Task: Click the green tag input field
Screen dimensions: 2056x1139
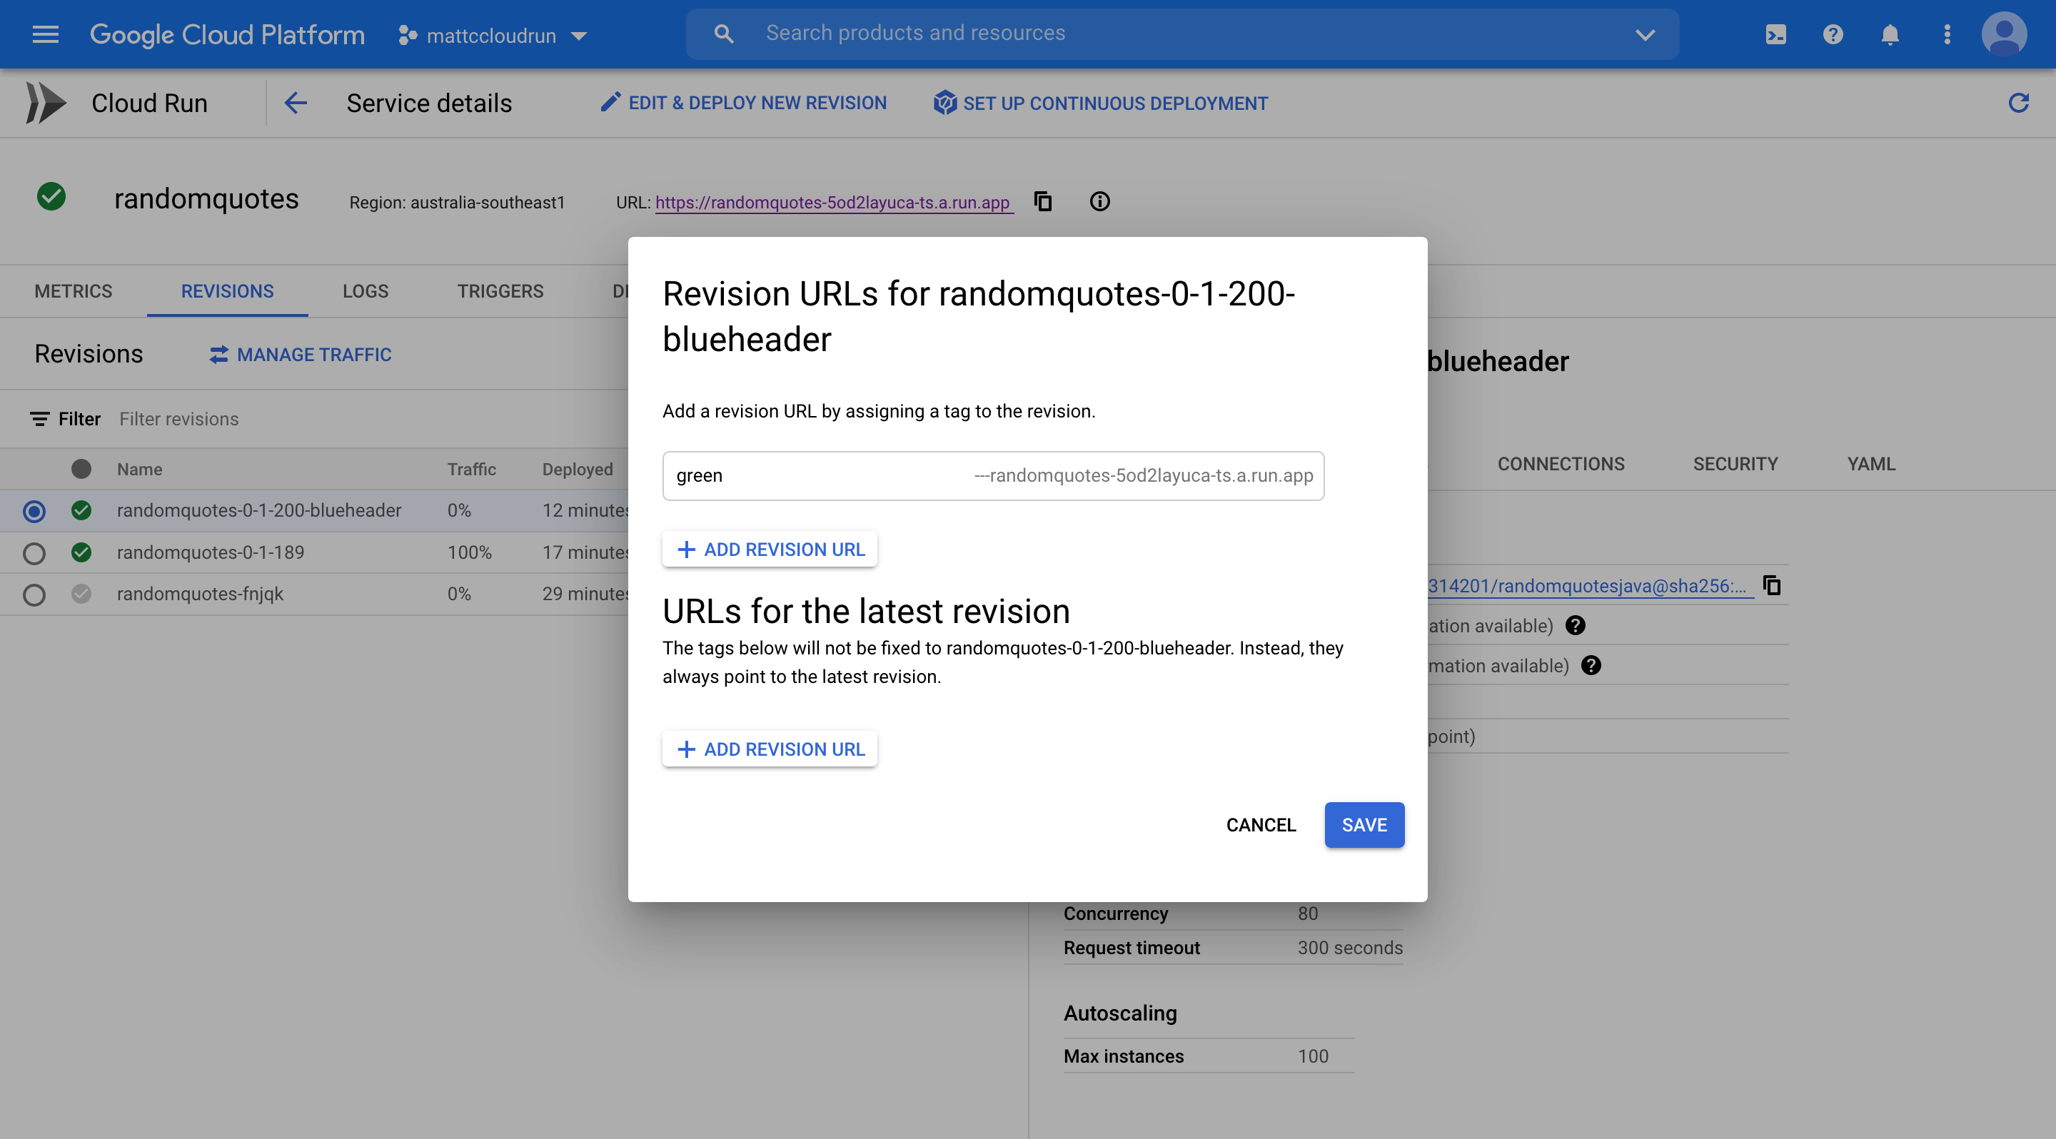Action: coord(814,475)
